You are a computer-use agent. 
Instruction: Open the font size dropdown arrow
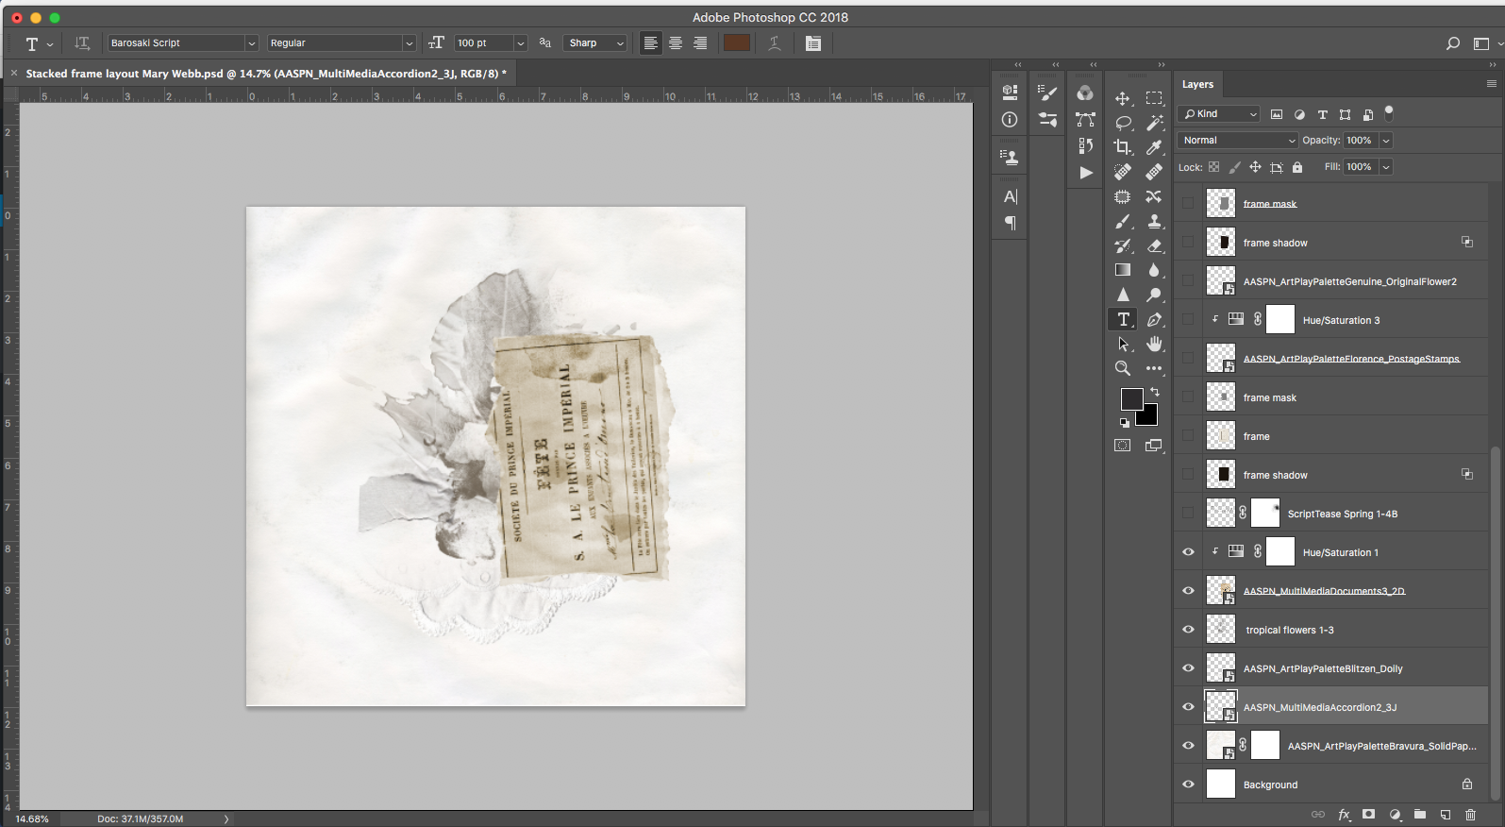point(520,43)
